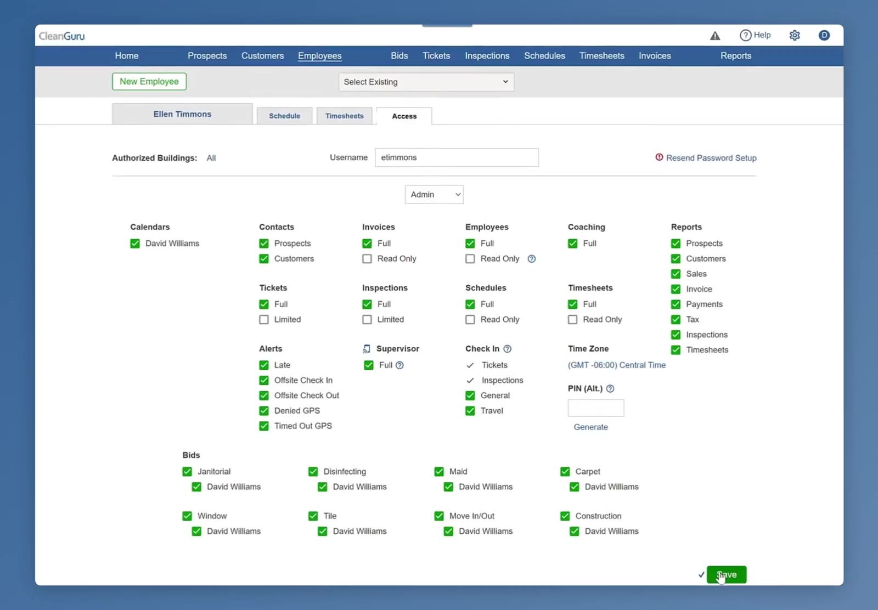Click the help icon next to PIN (Alt.)
Screen dimensions: 878x610
610,389
